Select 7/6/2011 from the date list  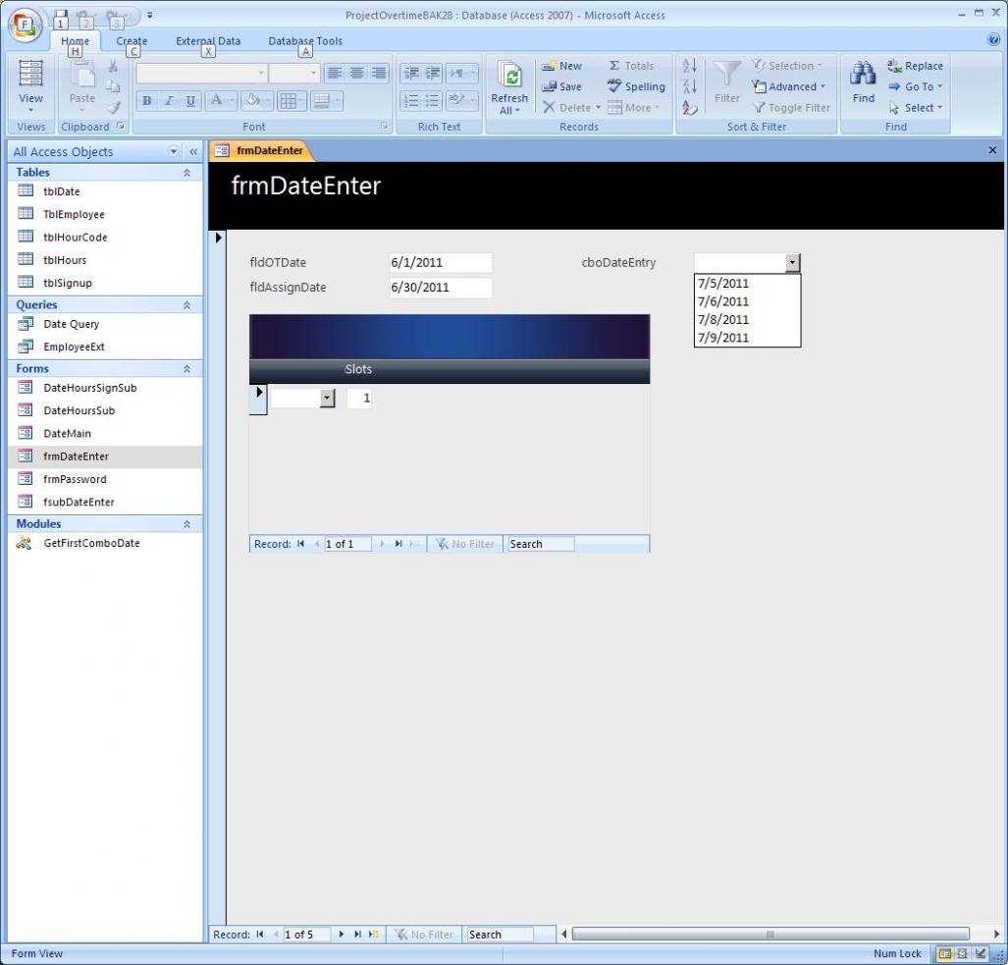point(723,301)
